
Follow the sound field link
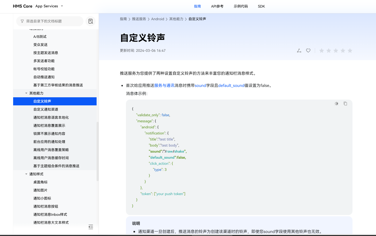click(200, 86)
